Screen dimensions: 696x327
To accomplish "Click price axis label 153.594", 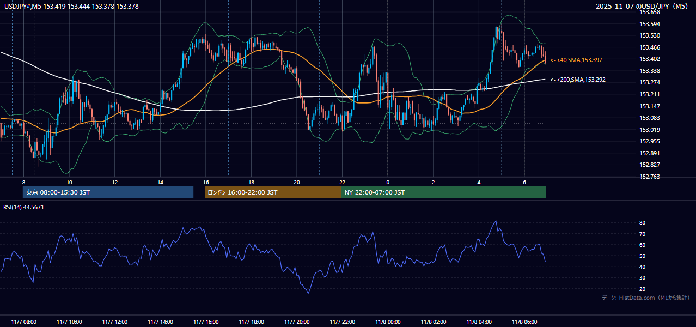I will point(650,24).
